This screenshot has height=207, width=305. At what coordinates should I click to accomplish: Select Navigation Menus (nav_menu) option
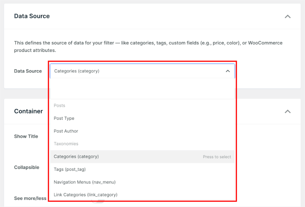142,182
